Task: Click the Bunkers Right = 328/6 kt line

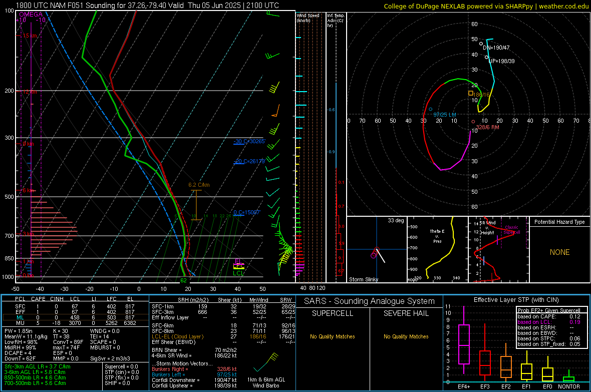Action: [194, 369]
